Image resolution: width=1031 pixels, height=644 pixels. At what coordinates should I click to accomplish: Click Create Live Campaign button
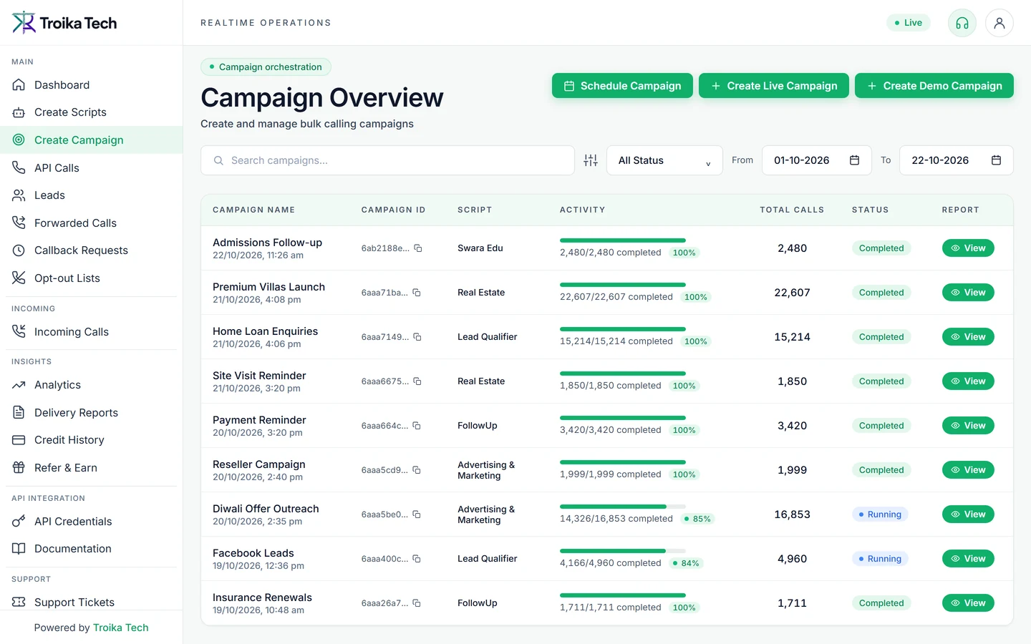tap(774, 86)
